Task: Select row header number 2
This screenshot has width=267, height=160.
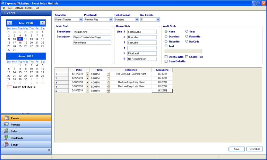Action: point(62,78)
